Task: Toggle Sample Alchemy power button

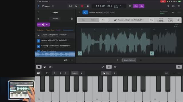Action: 85,12
